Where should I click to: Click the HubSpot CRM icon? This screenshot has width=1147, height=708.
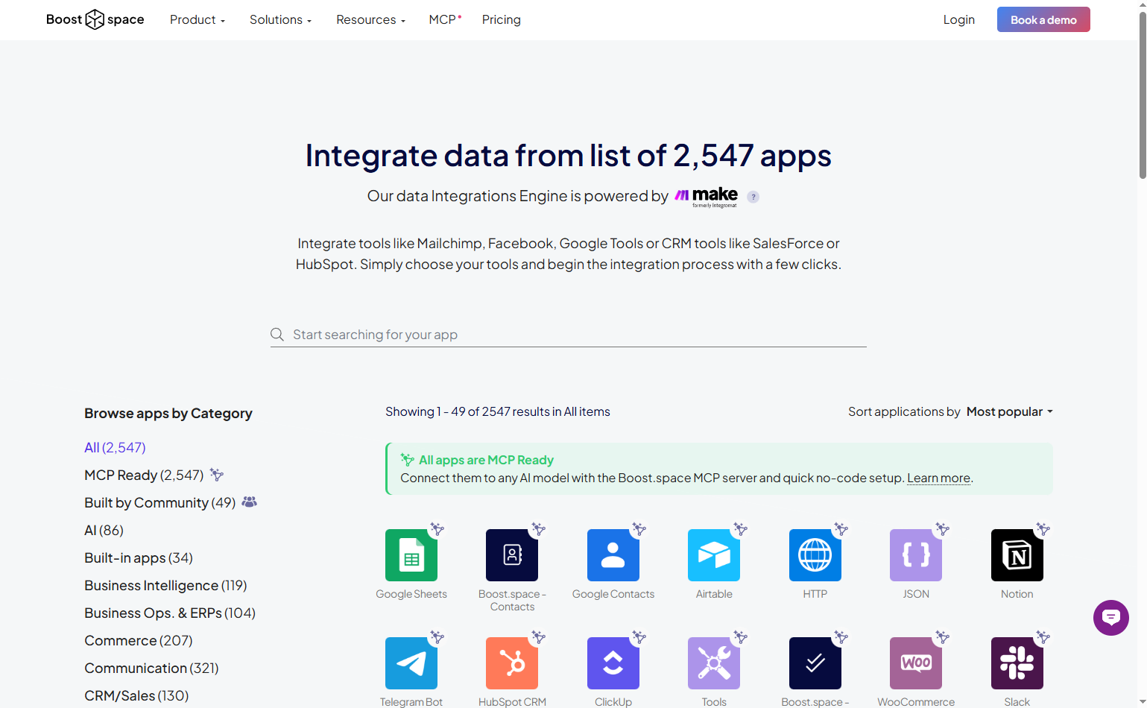512,663
